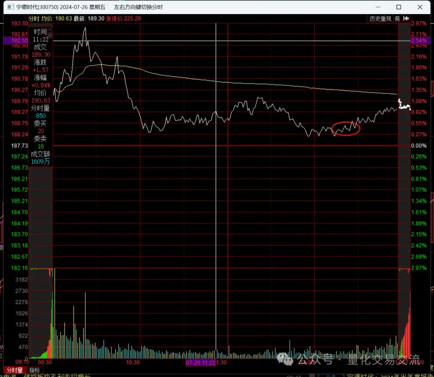Switch to the 分时量 tab
Screen dimensions: 434x377
pyautogui.click(x=15, y=370)
